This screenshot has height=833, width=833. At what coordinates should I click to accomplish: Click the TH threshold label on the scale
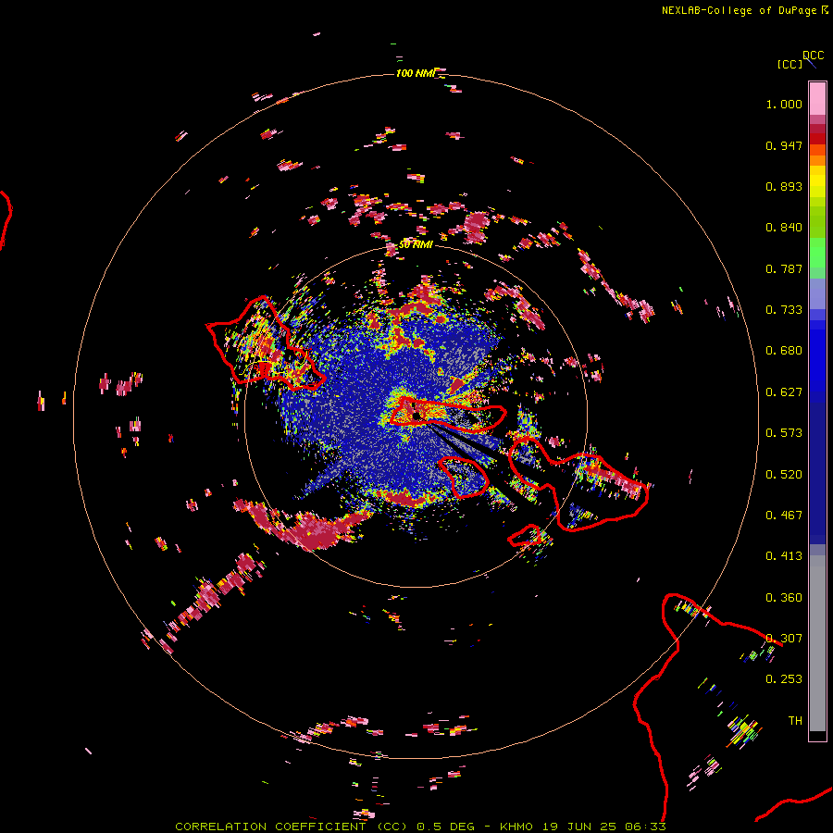pyautogui.click(x=795, y=721)
